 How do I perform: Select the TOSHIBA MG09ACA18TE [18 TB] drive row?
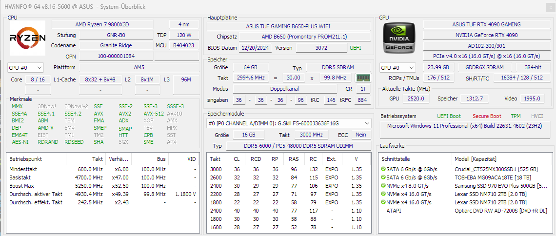(465, 177)
